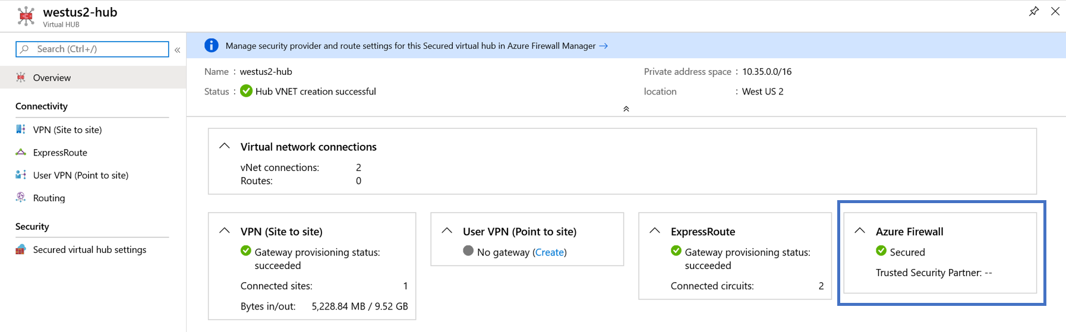This screenshot has height=332, width=1066.
Task: Click the Routing icon in sidebar
Action: pyautogui.click(x=21, y=197)
